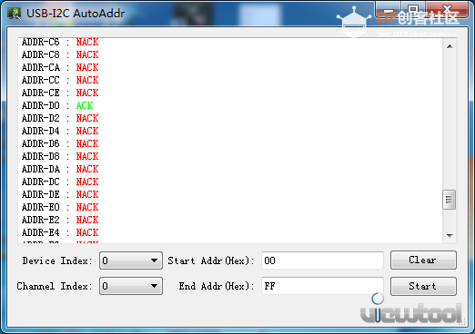This screenshot has width=475, height=334.
Task: Click the Channel Index label
Action: [x=55, y=286]
